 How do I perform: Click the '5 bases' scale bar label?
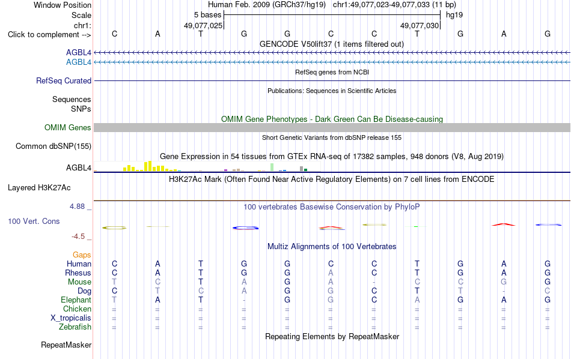(207, 15)
